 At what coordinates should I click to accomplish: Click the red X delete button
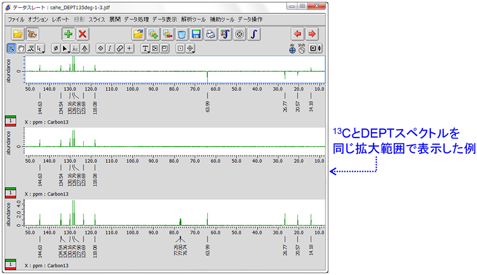coord(83,34)
